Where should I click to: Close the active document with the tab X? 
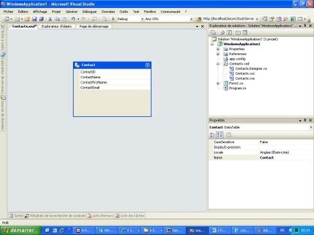[202, 26]
